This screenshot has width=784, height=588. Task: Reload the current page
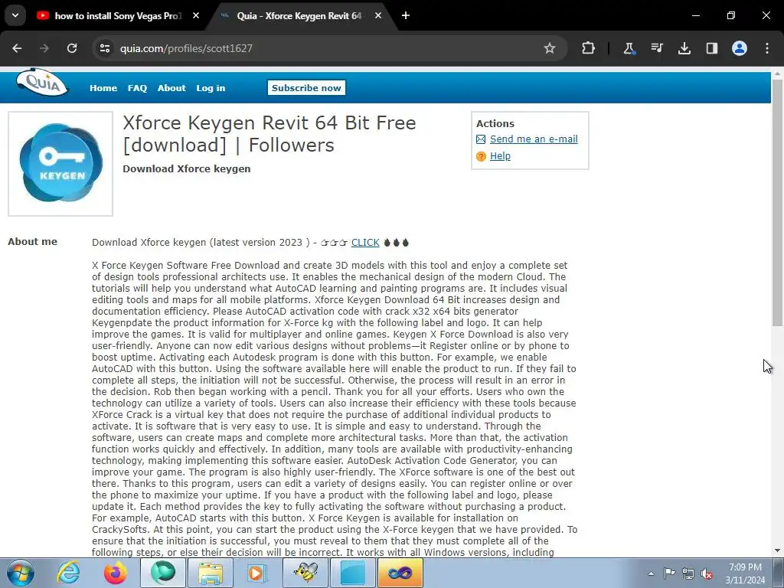[72, 48]
